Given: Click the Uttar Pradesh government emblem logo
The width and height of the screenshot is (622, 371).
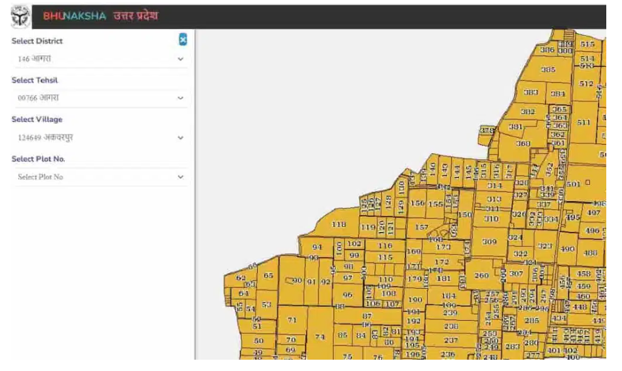Looking at the screenshot, I should coord(20,16).
